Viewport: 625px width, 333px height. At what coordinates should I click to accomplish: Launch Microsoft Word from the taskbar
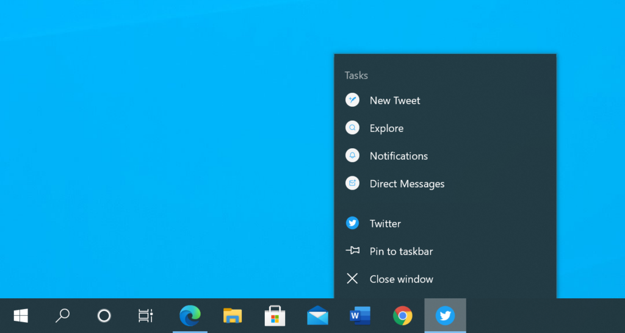360,316
